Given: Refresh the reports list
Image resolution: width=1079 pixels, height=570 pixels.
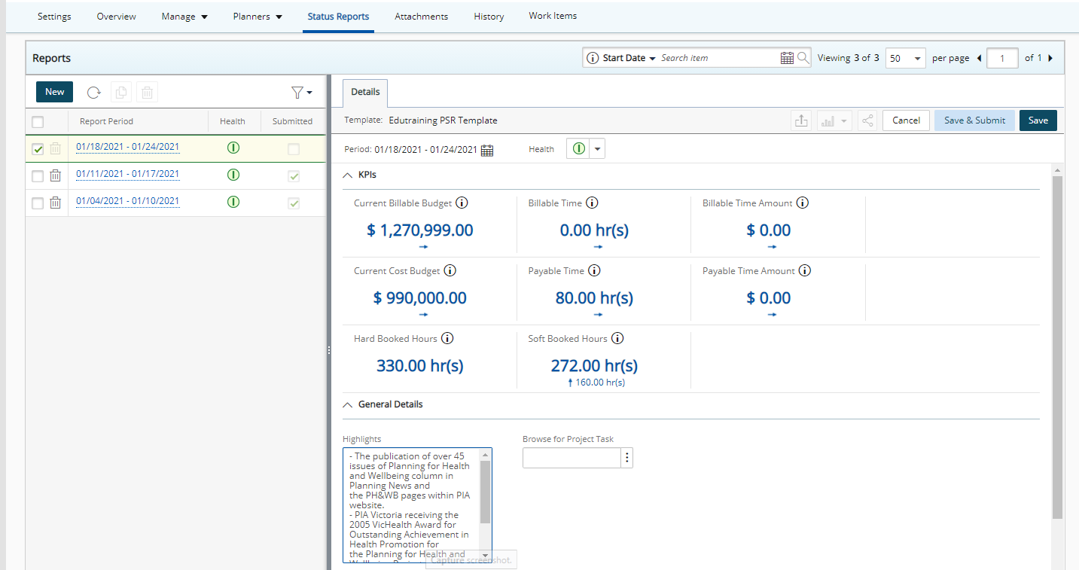Looking at the screenshot, I should coord(93,93).
